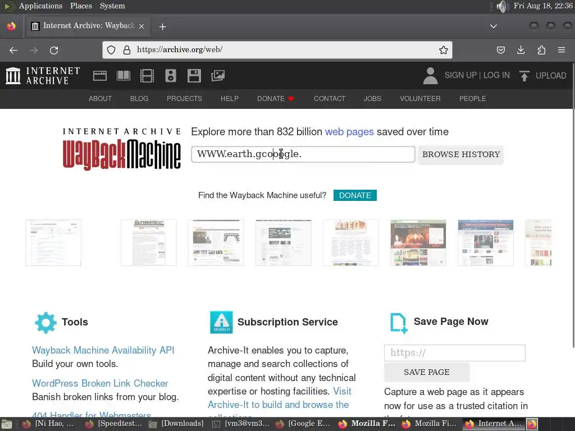Follow the 'web pages' link
The height and width of the screenshot is (431, 575).
pos(349,131)
